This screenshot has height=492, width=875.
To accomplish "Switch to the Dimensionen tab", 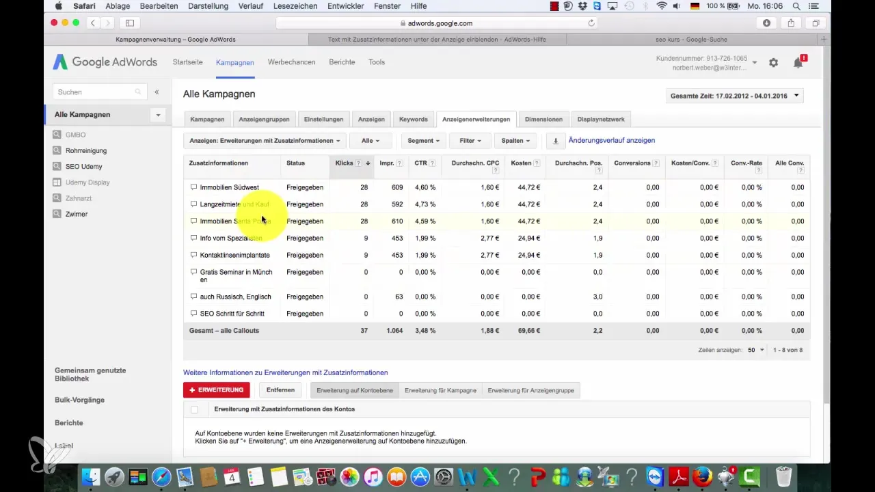I will (x=543, y=119).
